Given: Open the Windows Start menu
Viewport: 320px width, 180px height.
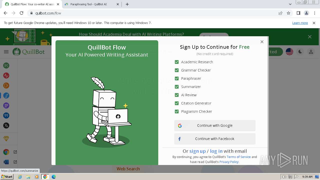Looking at the screenshot, I should [7, 176].
